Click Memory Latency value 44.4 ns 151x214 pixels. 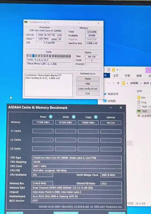click(x=111, y=123)
